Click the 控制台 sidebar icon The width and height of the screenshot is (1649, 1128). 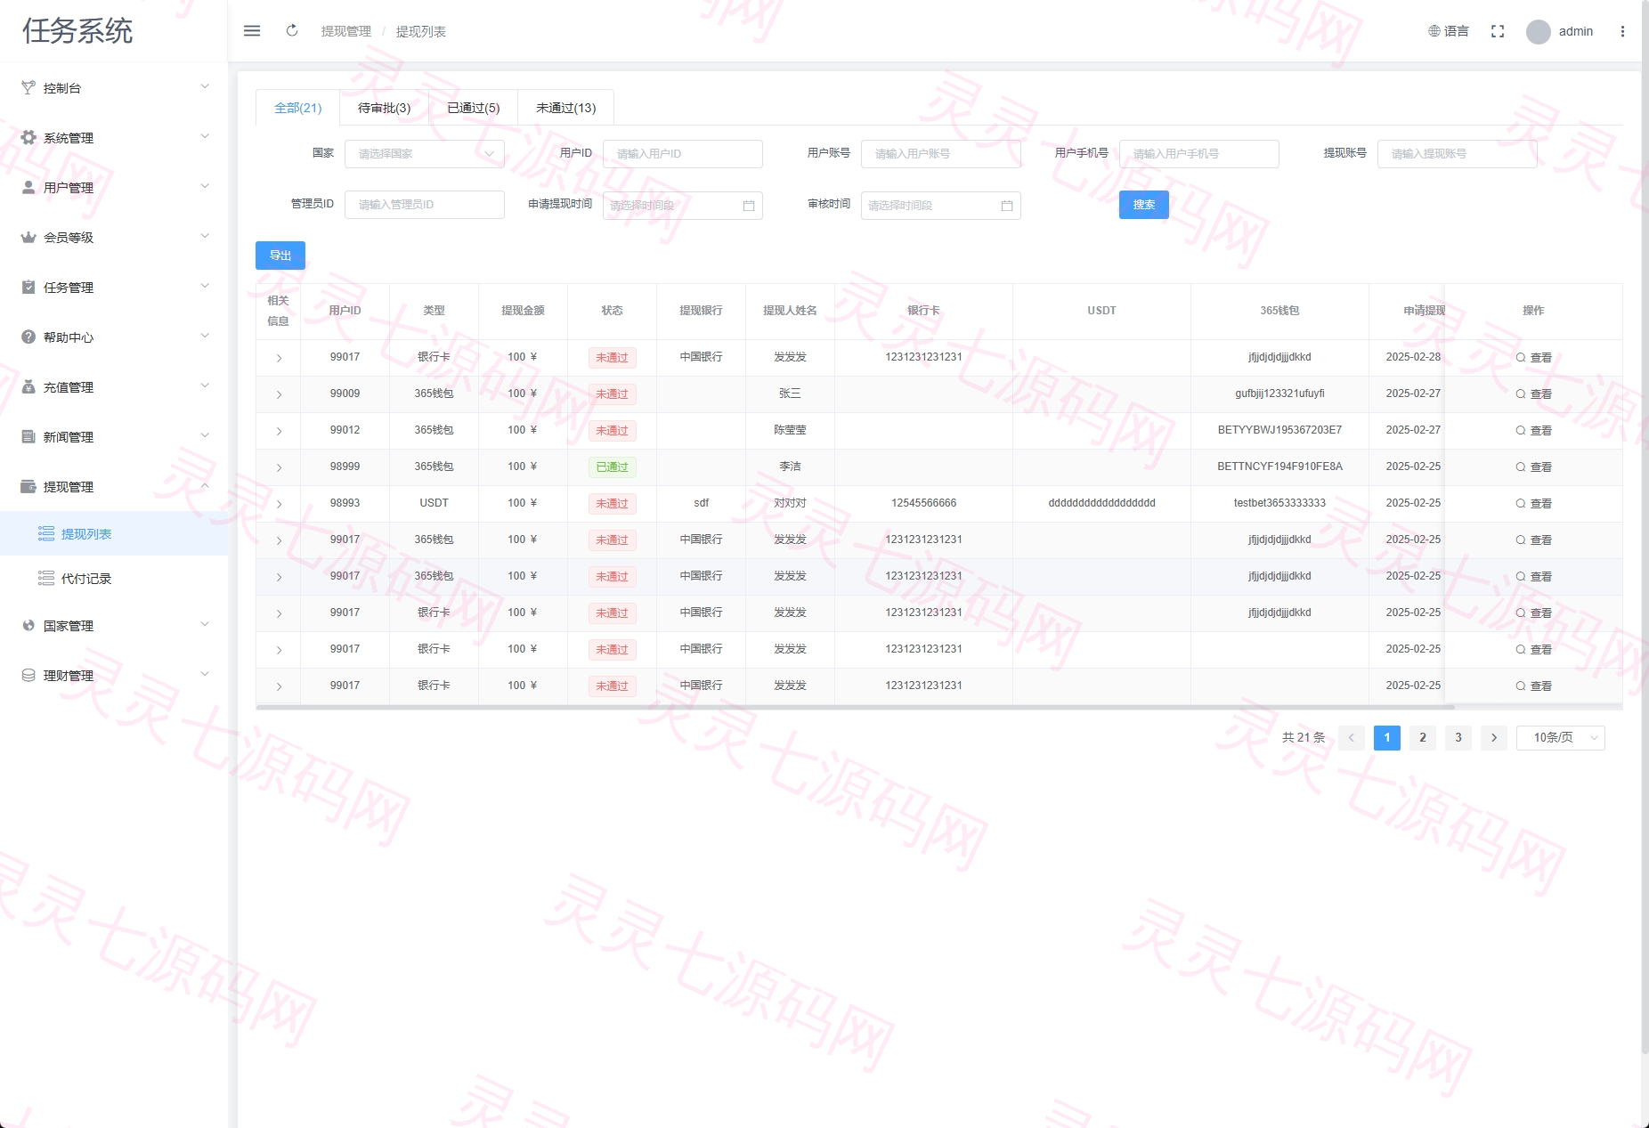coord(28,87)
